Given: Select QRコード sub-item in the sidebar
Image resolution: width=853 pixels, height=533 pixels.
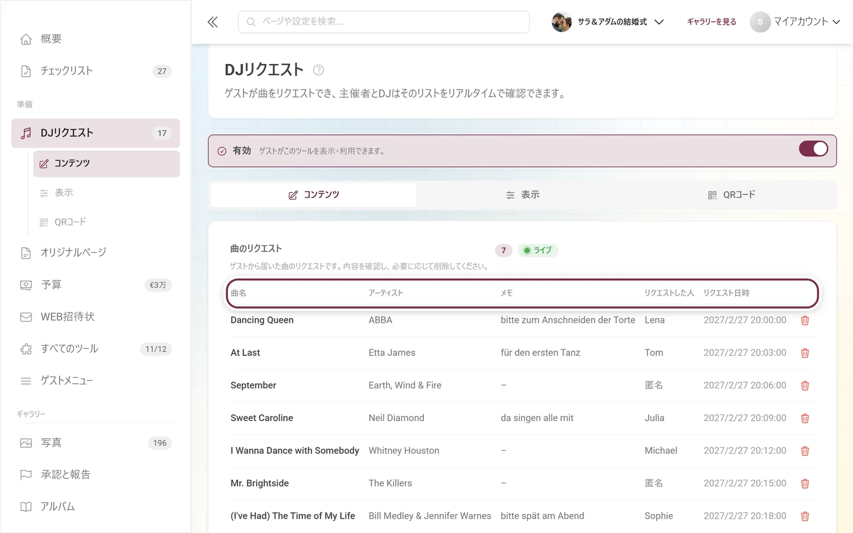Looking at the screenshot, I should (x=107, y=222).
